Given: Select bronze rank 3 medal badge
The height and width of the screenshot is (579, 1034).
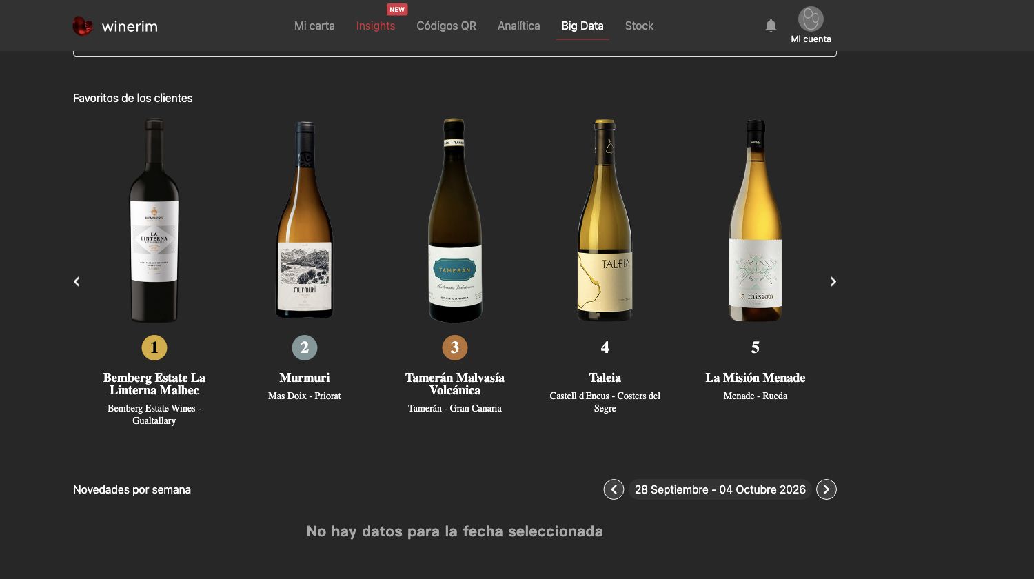Looking at the screenshot, I should pyautogui.click(x=455, y=347).
